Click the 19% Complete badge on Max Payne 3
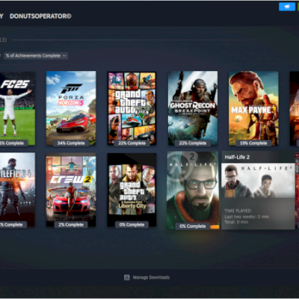 pos(253,143)
